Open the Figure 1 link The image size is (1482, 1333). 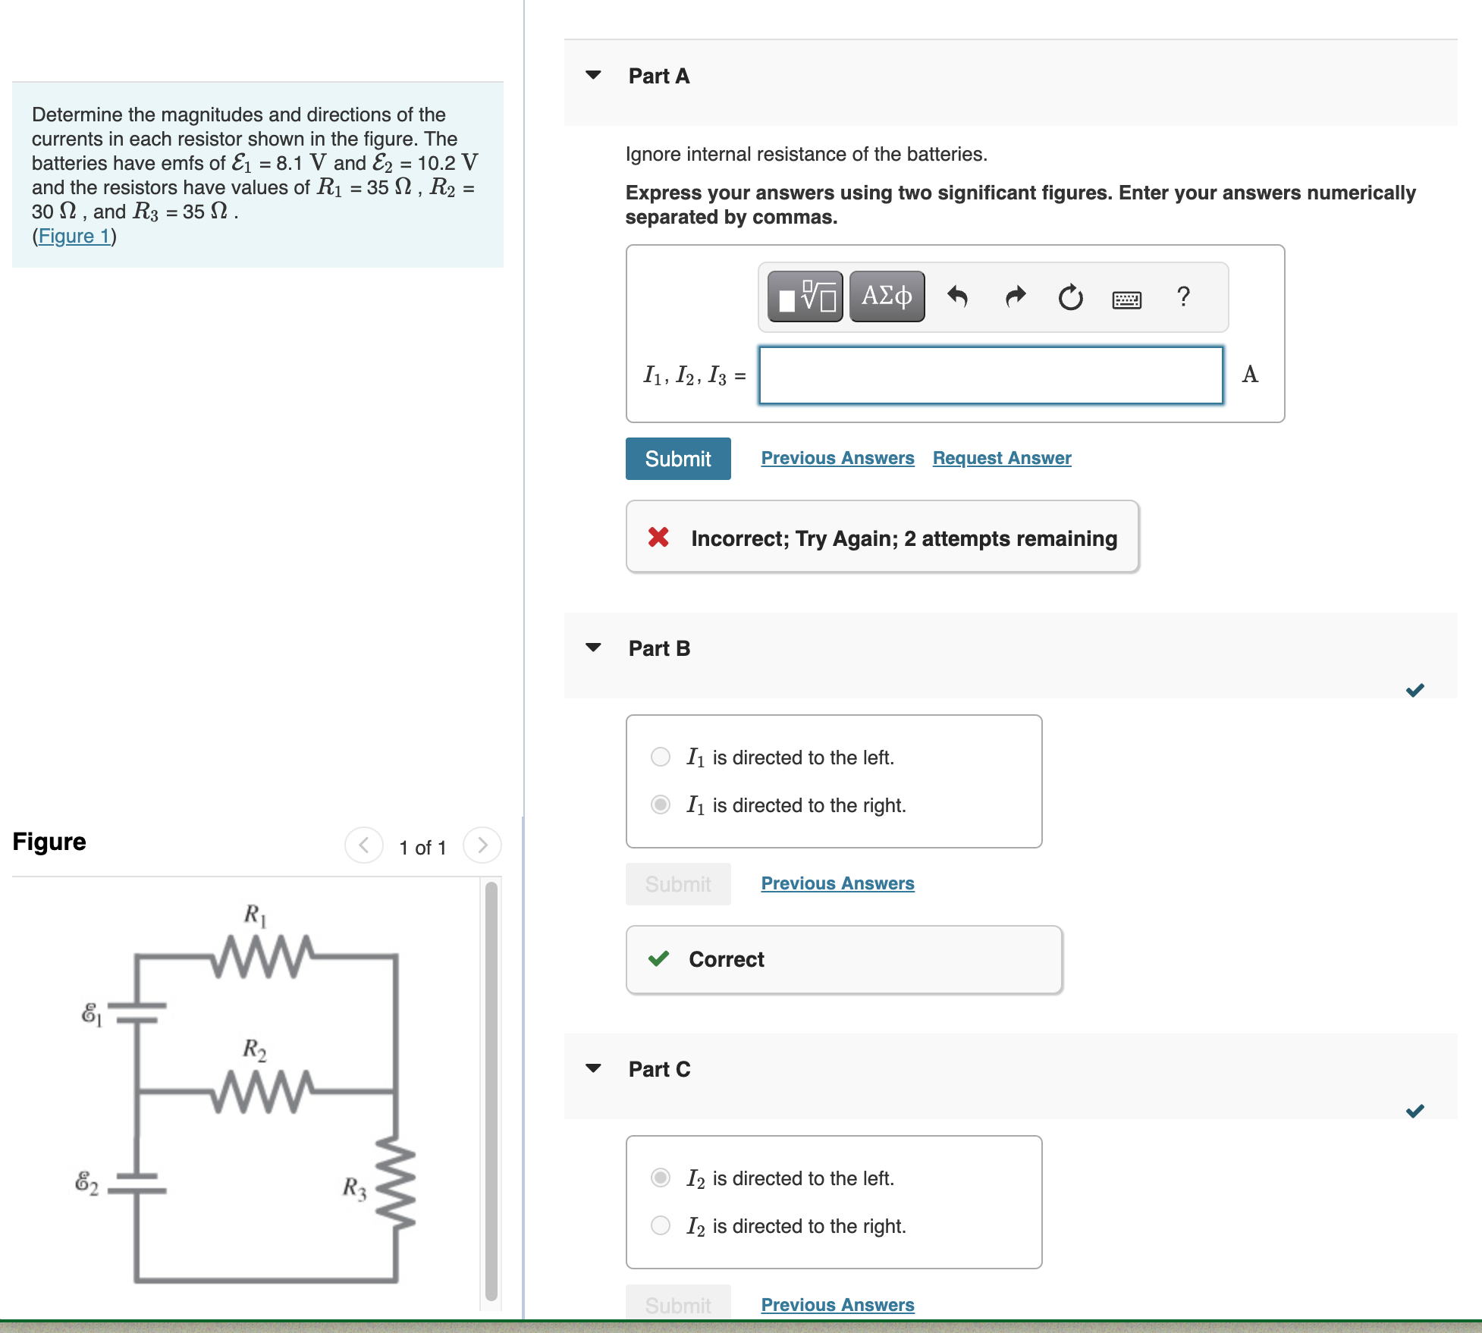tap(74, 236)
